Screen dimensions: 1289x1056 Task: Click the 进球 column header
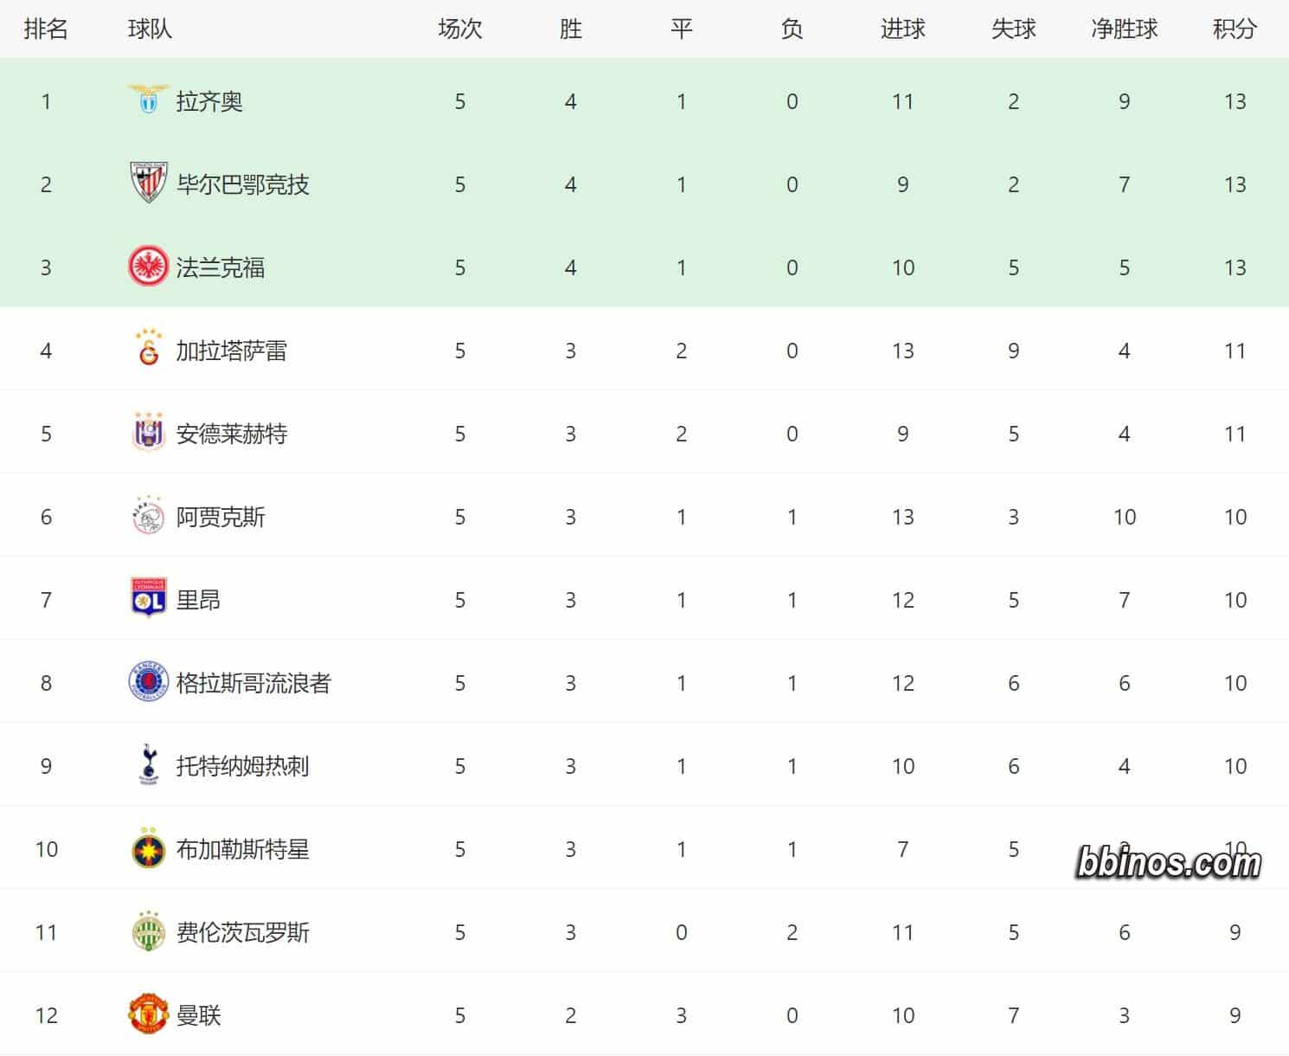tap(902, 29)
